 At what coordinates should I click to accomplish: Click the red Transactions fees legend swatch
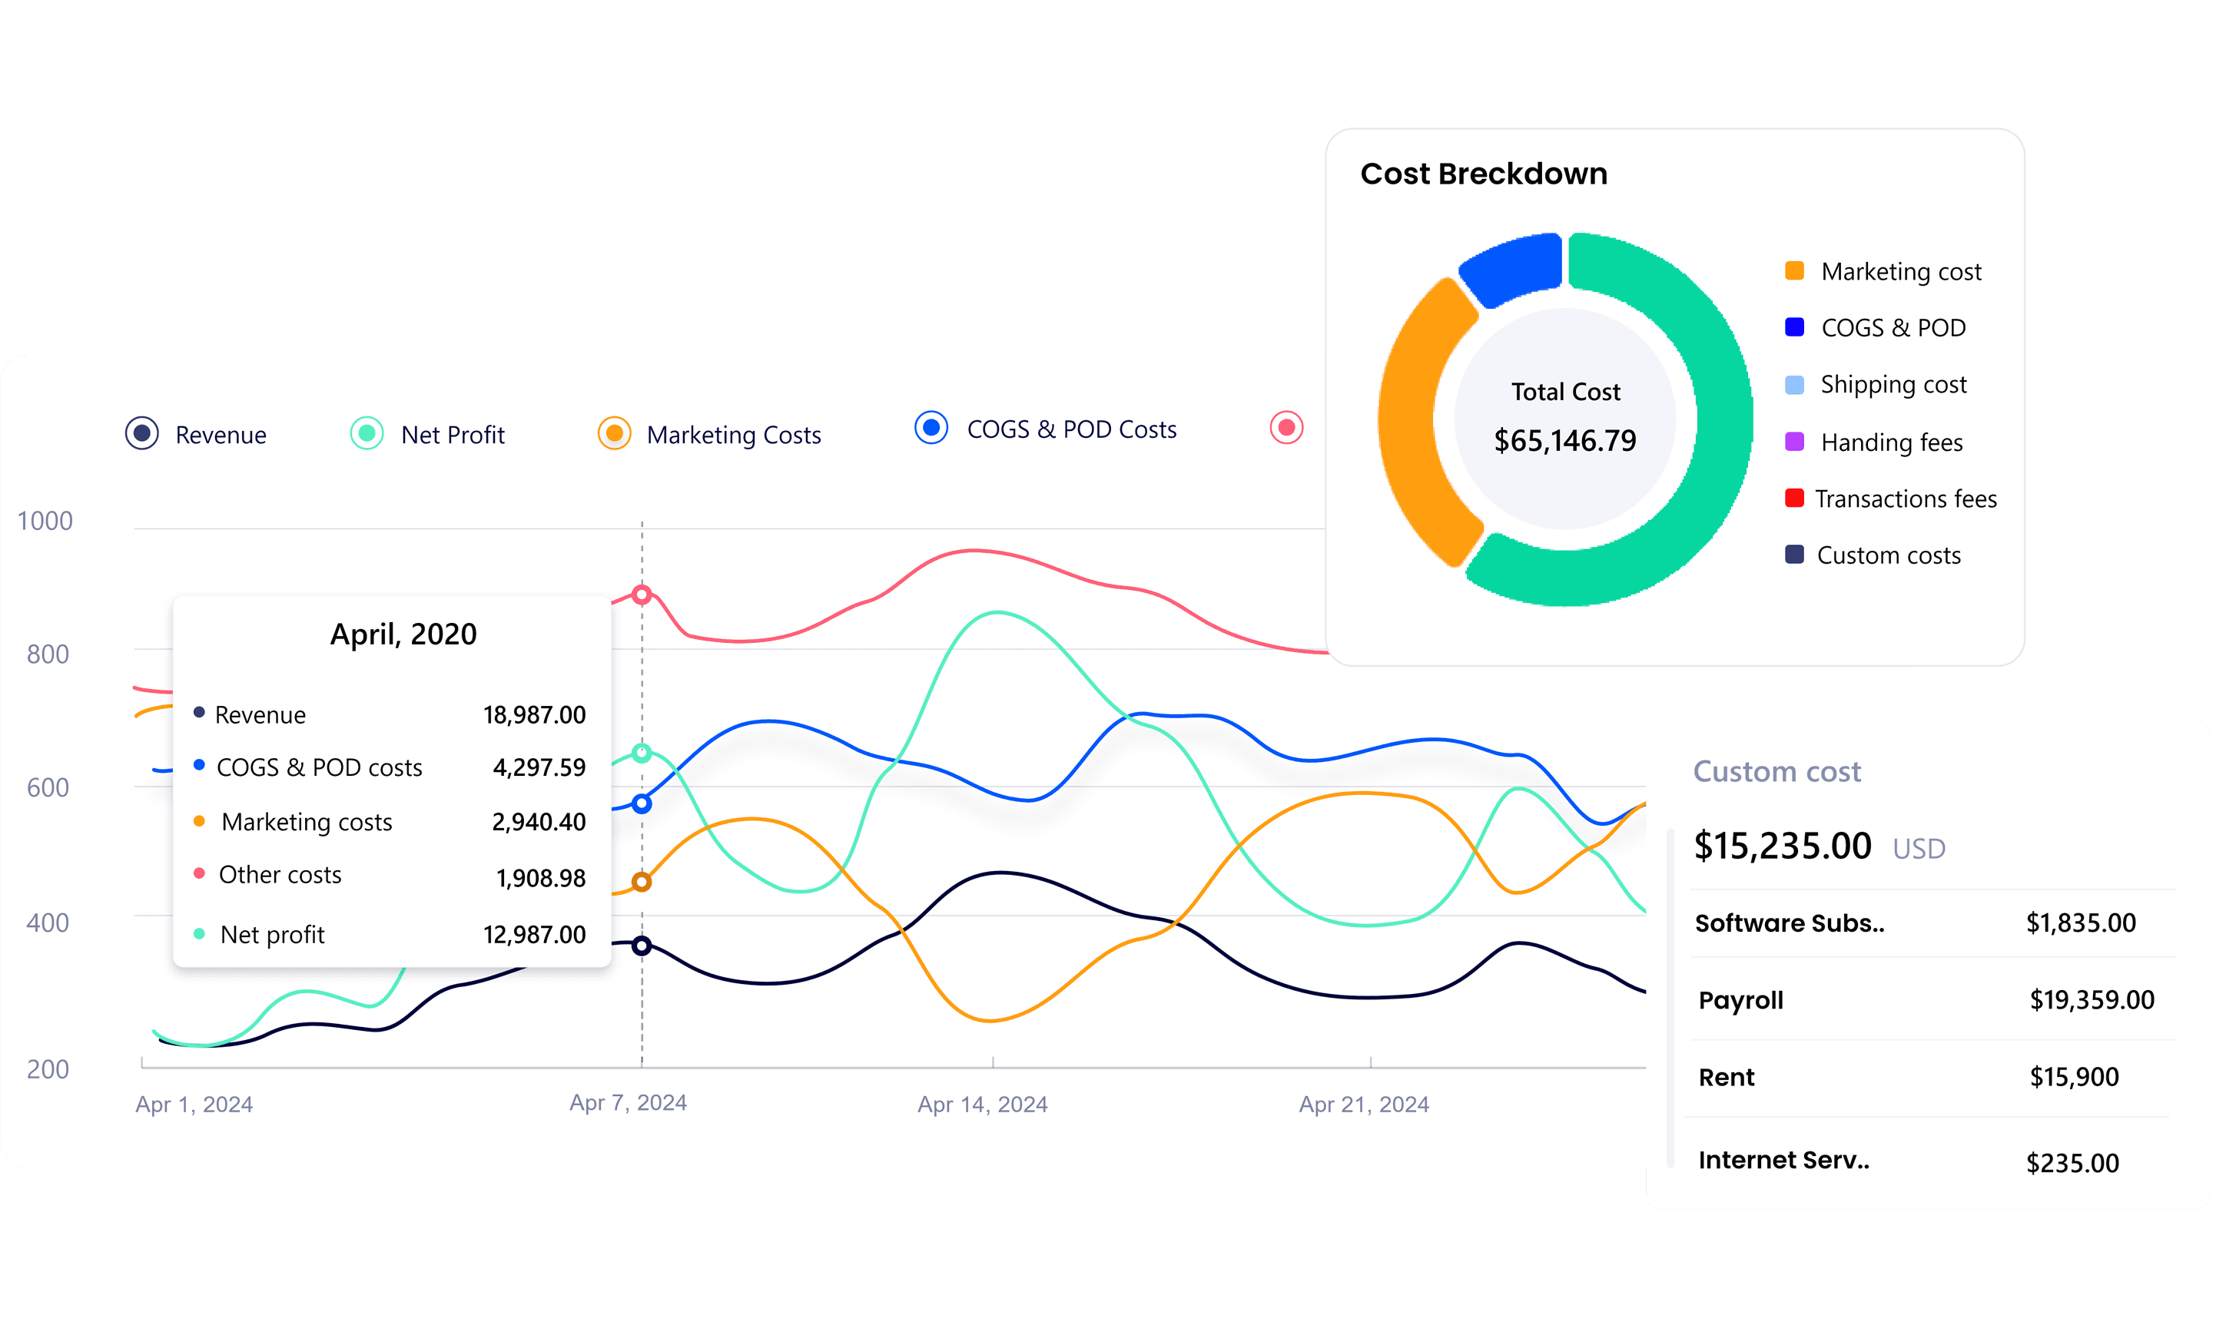coord(1793,498)
